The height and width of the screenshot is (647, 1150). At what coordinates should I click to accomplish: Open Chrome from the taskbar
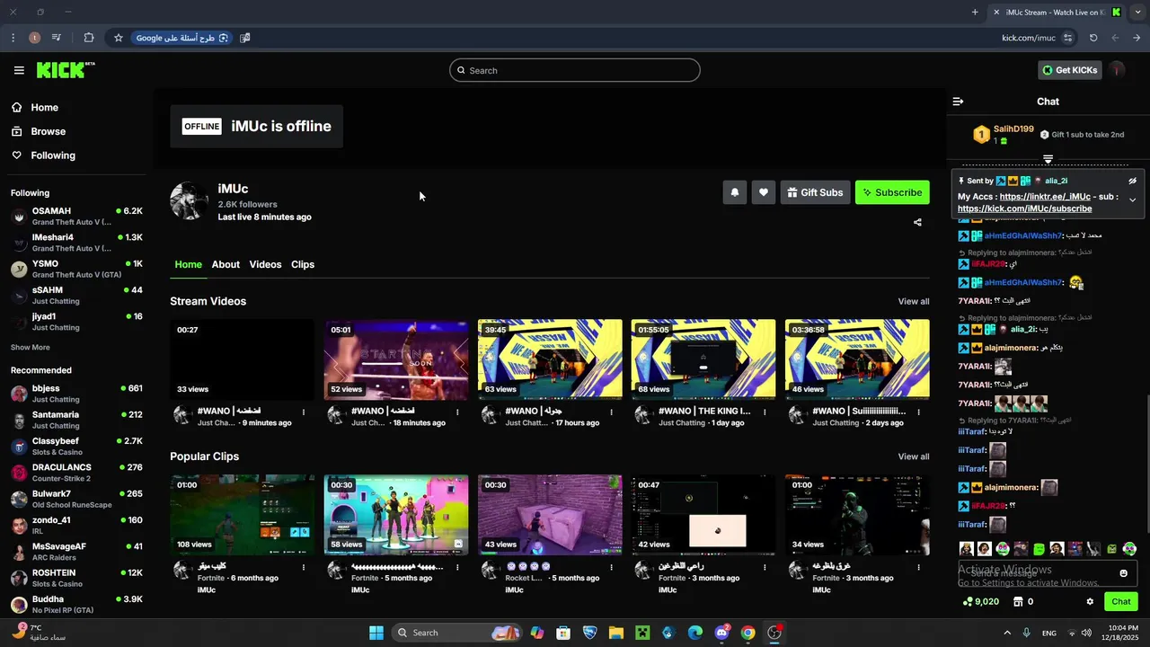747,633
